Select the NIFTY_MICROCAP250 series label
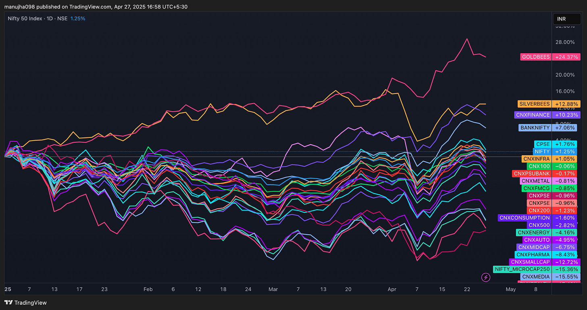Image resolution: width=587 pixels, height=310 pixels. point(522,269)
